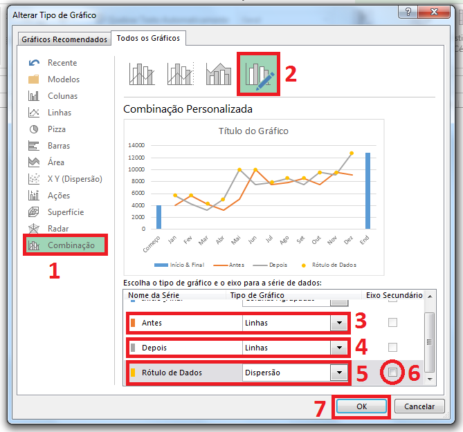Choose the Clustered Column-Line subtype icon
The height and width of the screenshot is (432, 463).
click(142, 74)
